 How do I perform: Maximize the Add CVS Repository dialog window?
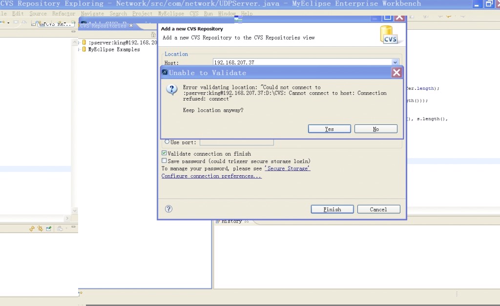(387, 18)
